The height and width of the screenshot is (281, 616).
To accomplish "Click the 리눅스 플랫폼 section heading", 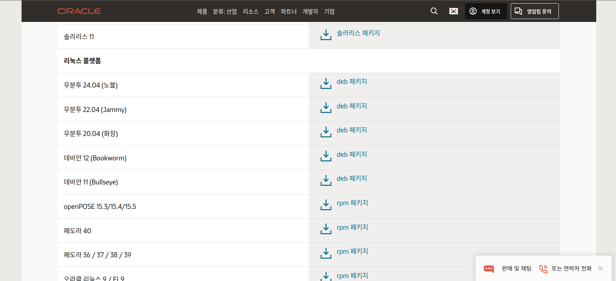I will [x=82, y=61].
